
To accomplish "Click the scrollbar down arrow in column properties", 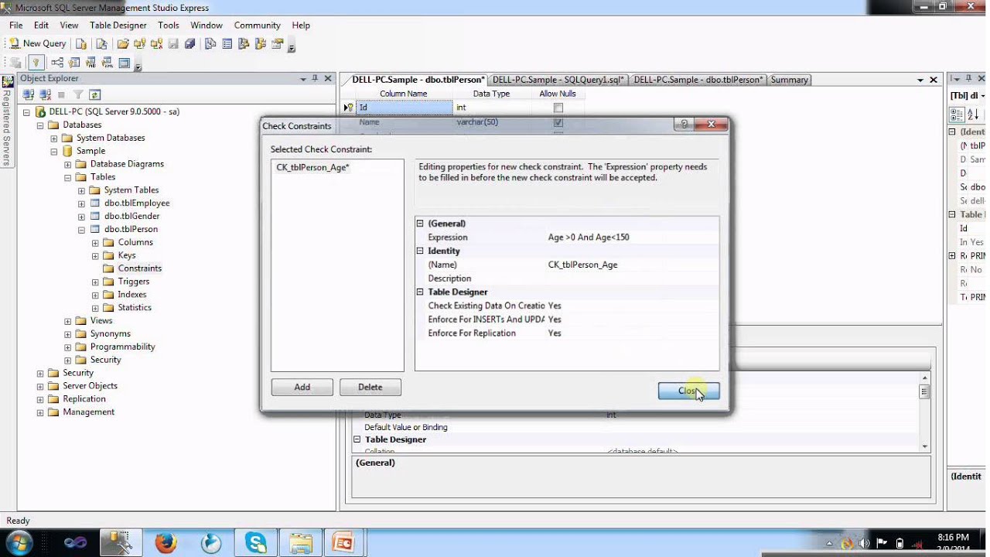I will pos(924,446).
